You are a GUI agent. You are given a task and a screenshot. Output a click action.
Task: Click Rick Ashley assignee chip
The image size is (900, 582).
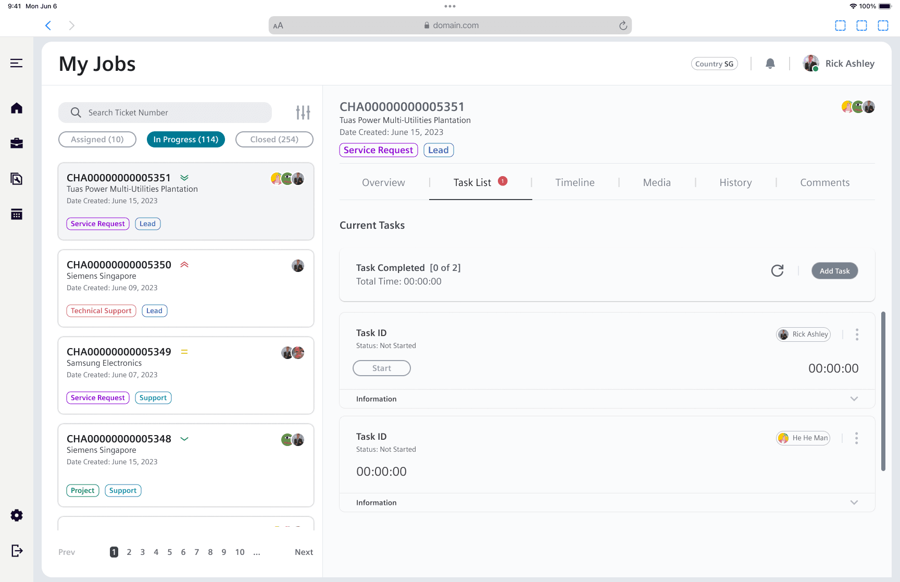803,335
